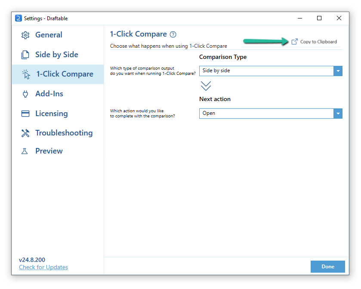Viewport: 361px width, 289px height.
Task: Click the Settings - Draftable title text
Action: [x=46, y=18]
